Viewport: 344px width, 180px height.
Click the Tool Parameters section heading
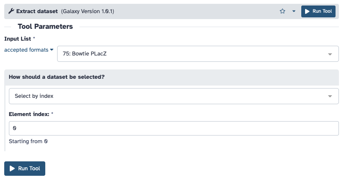[45, 27]
